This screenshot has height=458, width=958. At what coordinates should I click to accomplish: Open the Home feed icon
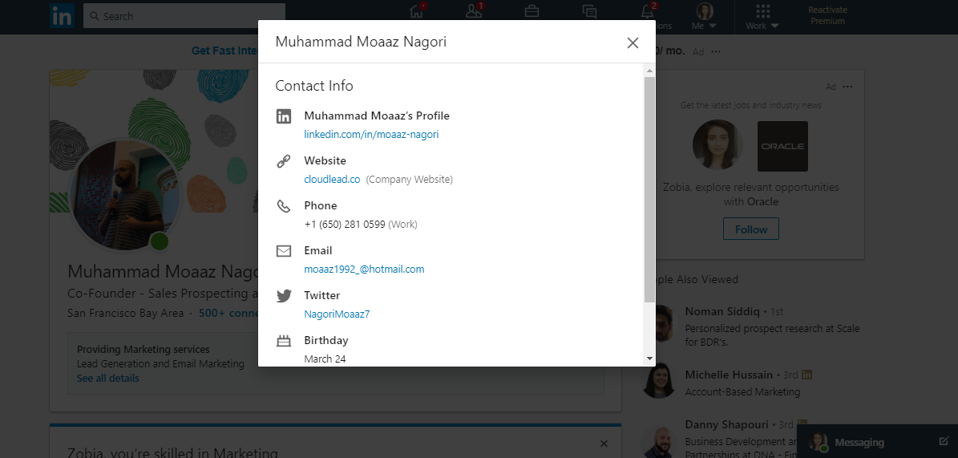[x=417, y=12]
